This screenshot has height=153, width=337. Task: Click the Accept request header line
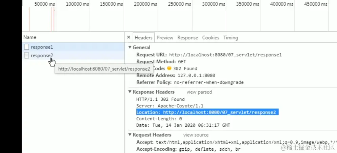click(237, 142)
